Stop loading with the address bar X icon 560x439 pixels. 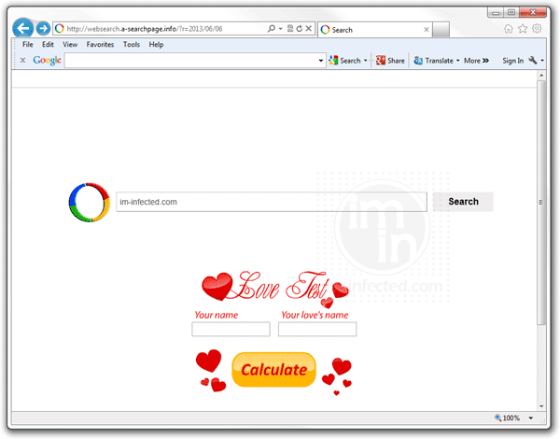pyautogui.click(x=309, y=28)
